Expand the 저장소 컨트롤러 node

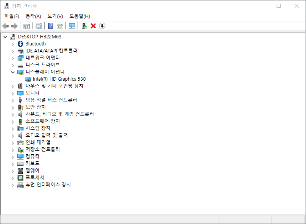pos(13,150)
